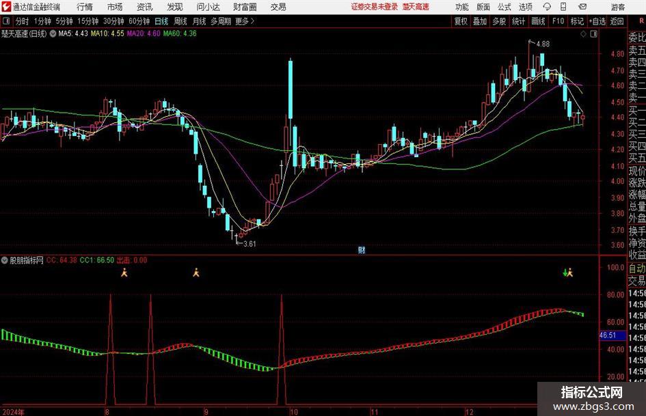This screenshot has height=416, width=646.
Task: Click the MA5: 4.43 indicator value
Action: (73, 33)
